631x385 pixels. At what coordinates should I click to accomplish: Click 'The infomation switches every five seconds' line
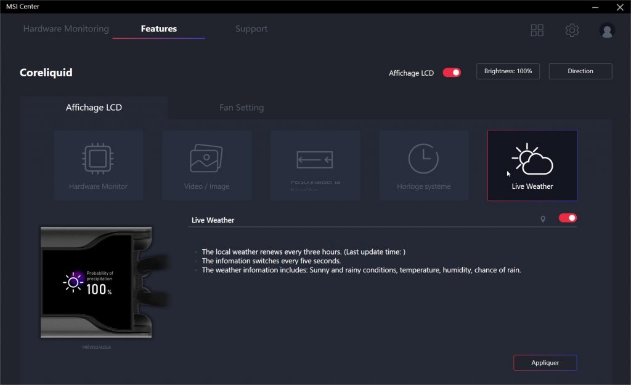click(x=271, y=261)
